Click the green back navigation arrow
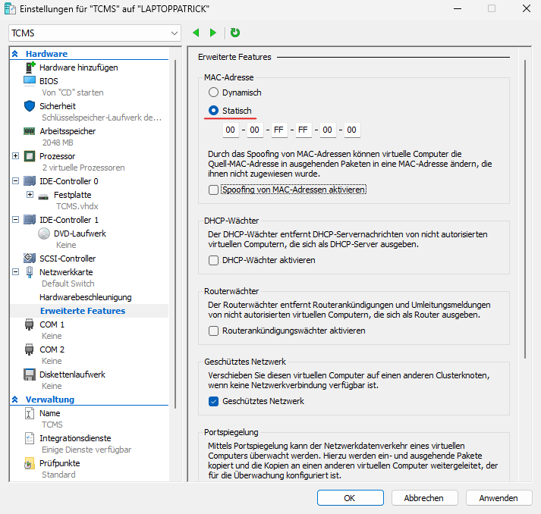The height and width of the screenshot is (514, 541). (x=196, y=33)
